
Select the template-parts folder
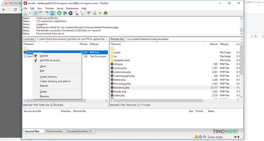click(x=122, y=60)
